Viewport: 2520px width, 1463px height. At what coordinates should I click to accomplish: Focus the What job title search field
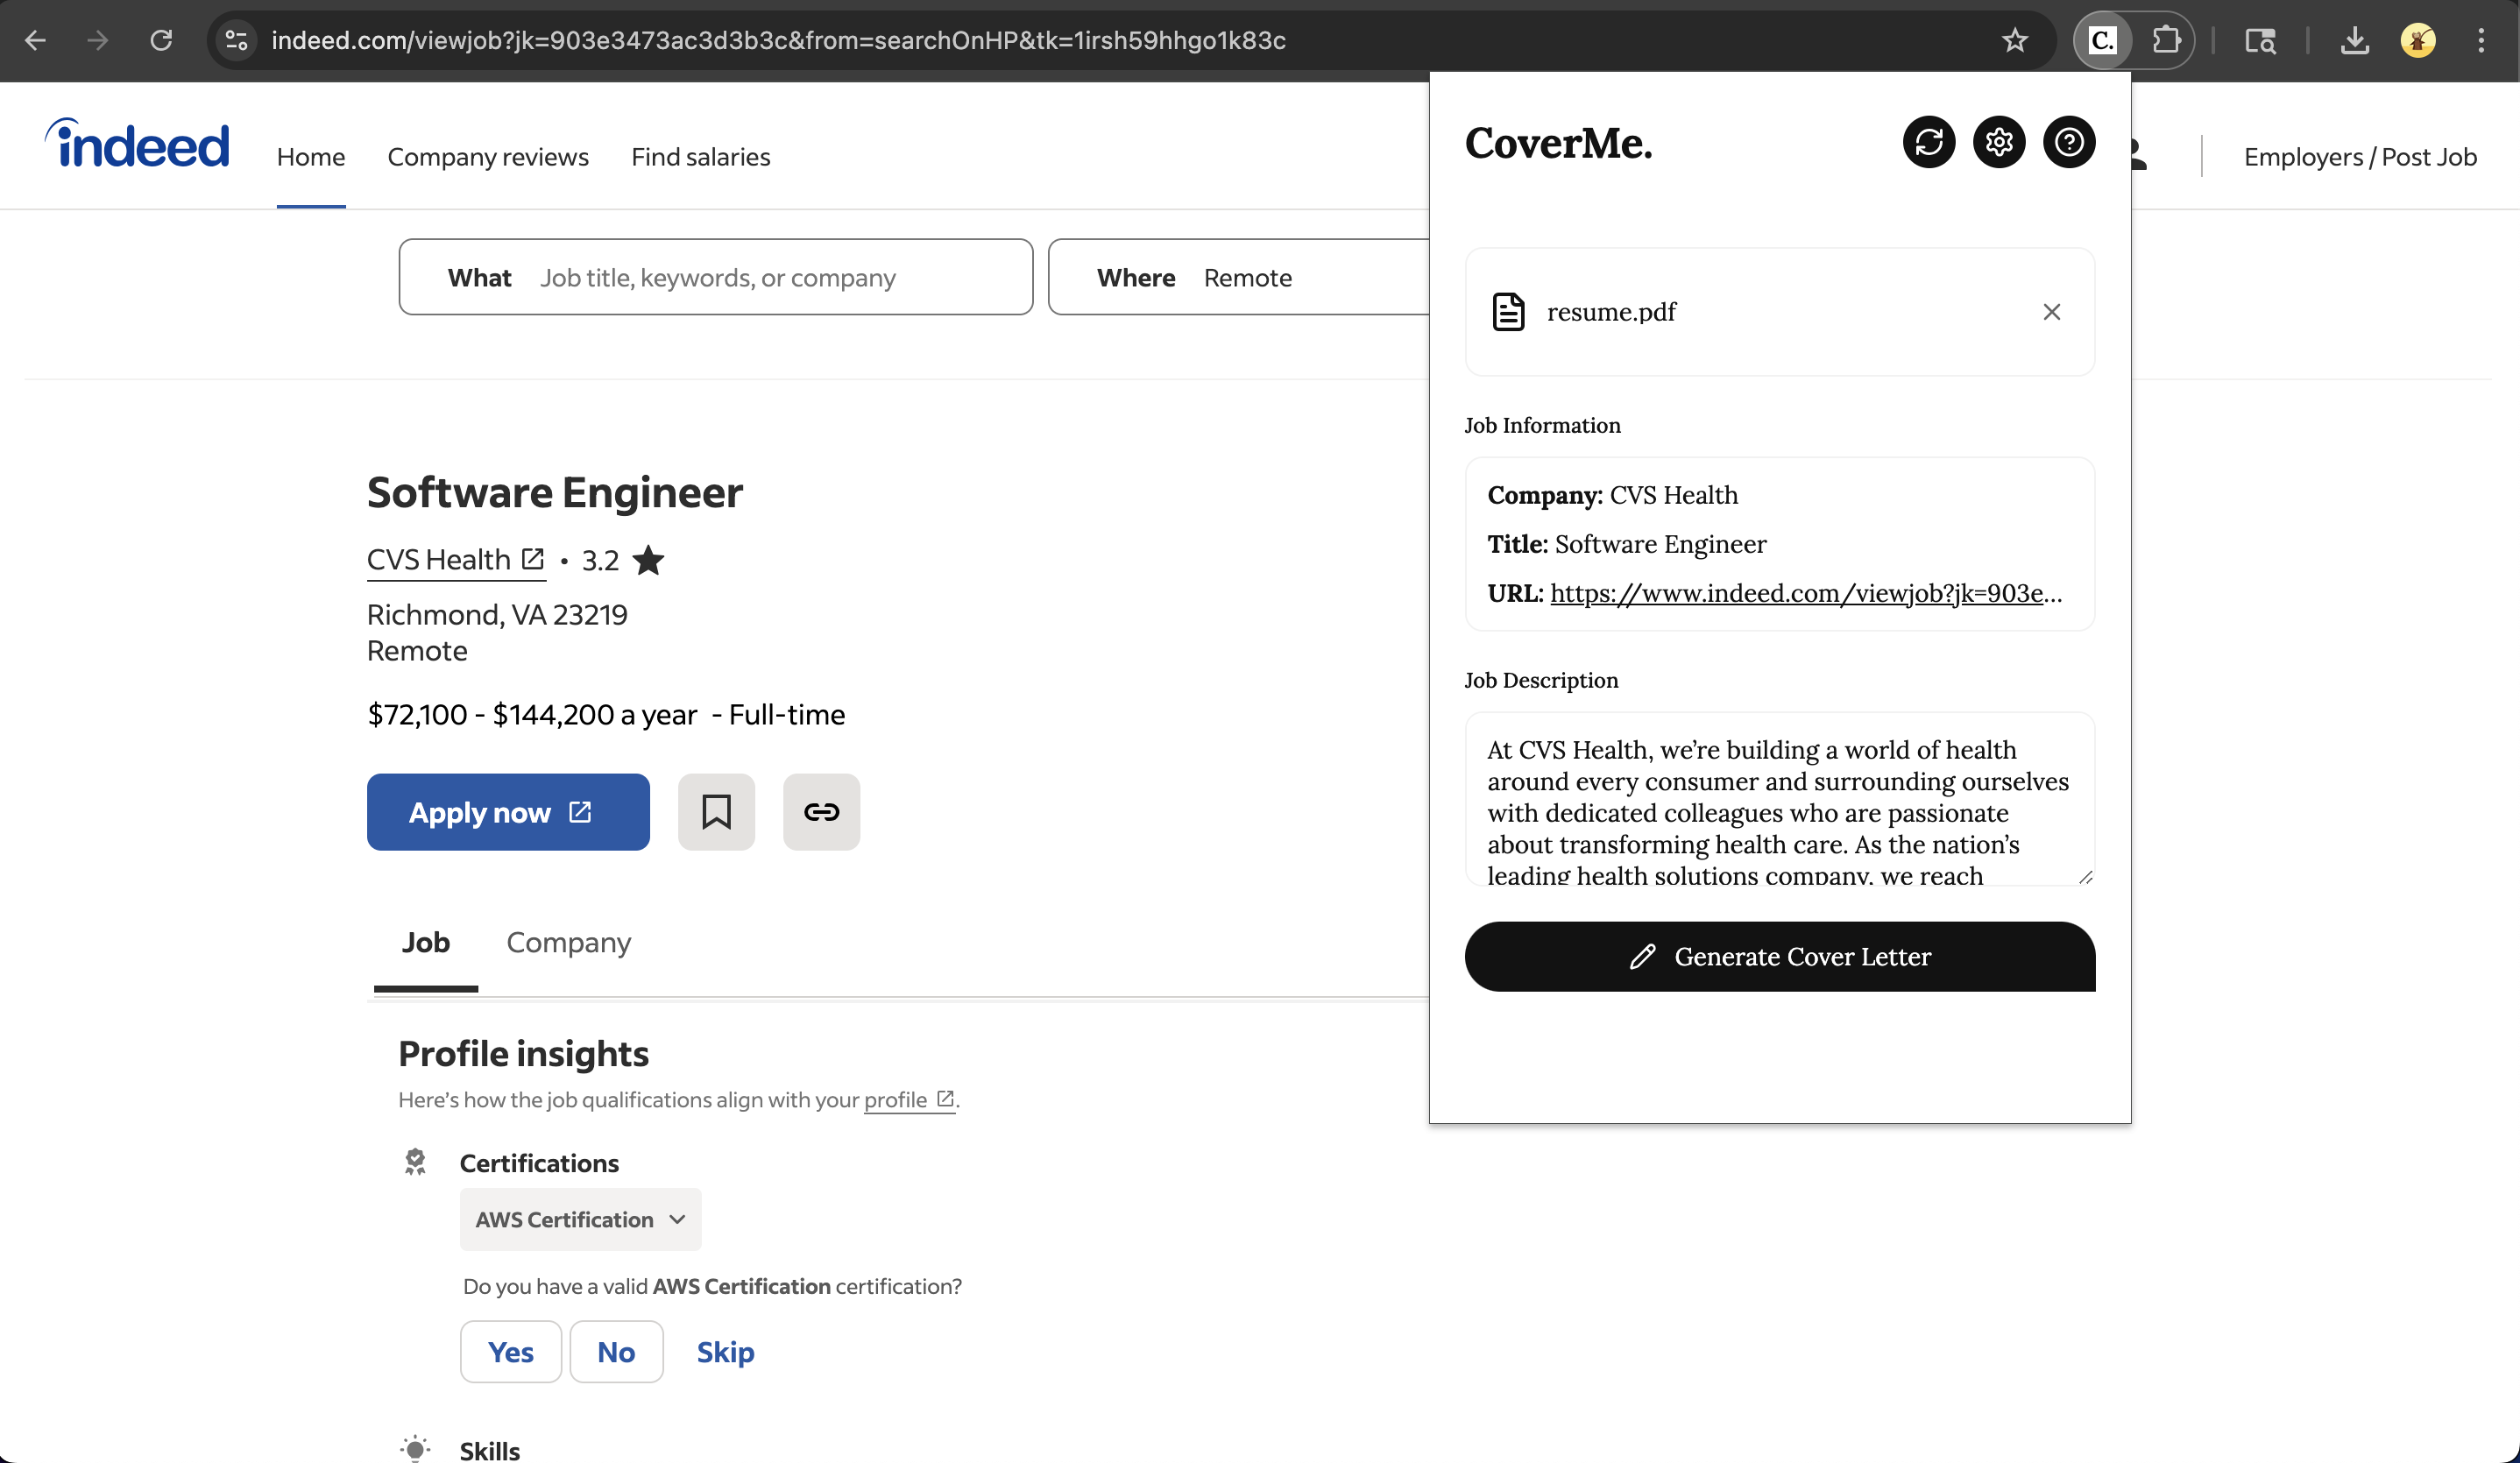click(716, 277)
